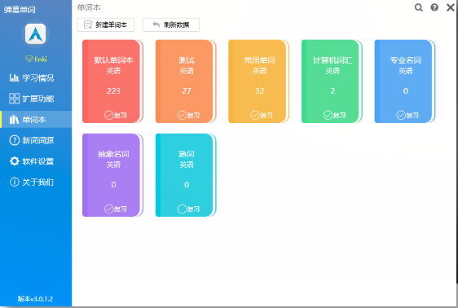Enable 复习 on 熟词 card
The width and height of the screenshot is (458, 308).
[188, 209]
